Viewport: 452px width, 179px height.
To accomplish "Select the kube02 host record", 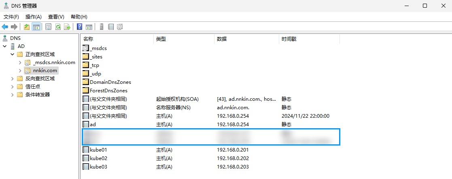I will tap(98, 158).
